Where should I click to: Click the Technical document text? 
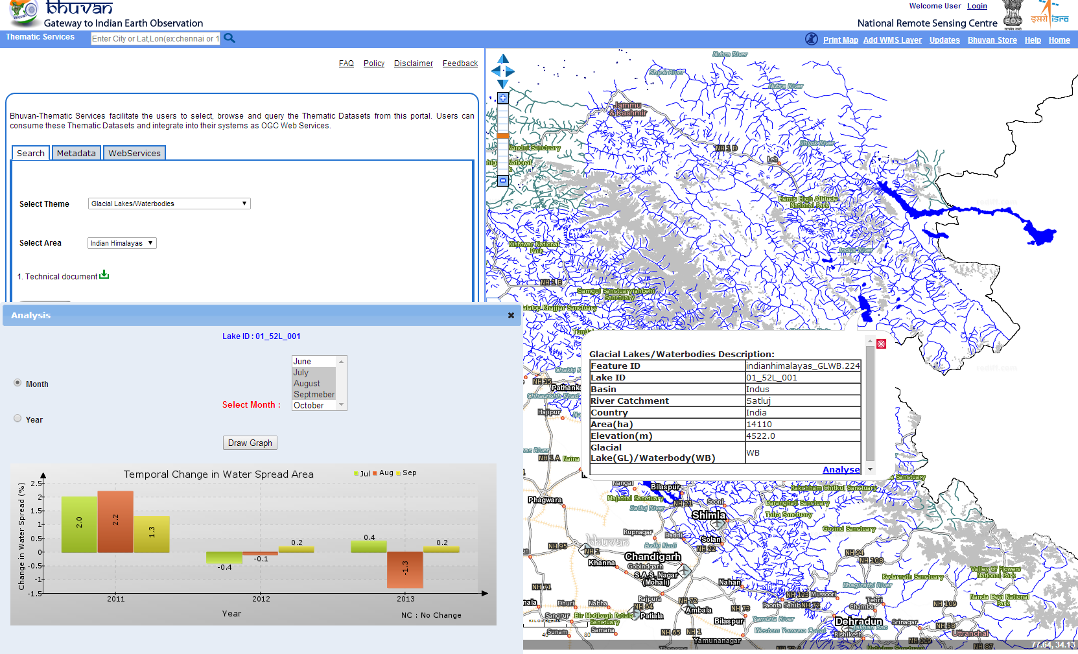pyautogui.click(x=61, y=277)
